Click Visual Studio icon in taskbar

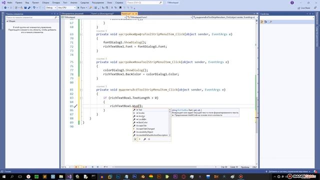[x=69, y=176]
